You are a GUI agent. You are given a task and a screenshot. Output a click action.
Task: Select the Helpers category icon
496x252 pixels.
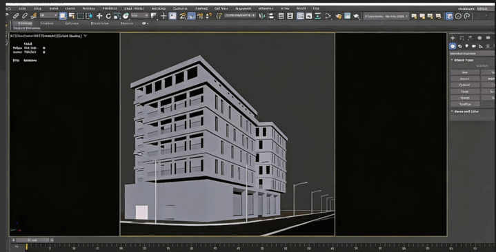[x=481, y=46]
